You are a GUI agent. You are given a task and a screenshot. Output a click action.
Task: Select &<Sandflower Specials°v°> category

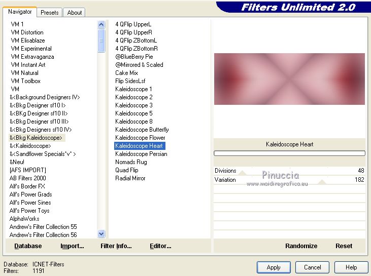pos(43,154)
